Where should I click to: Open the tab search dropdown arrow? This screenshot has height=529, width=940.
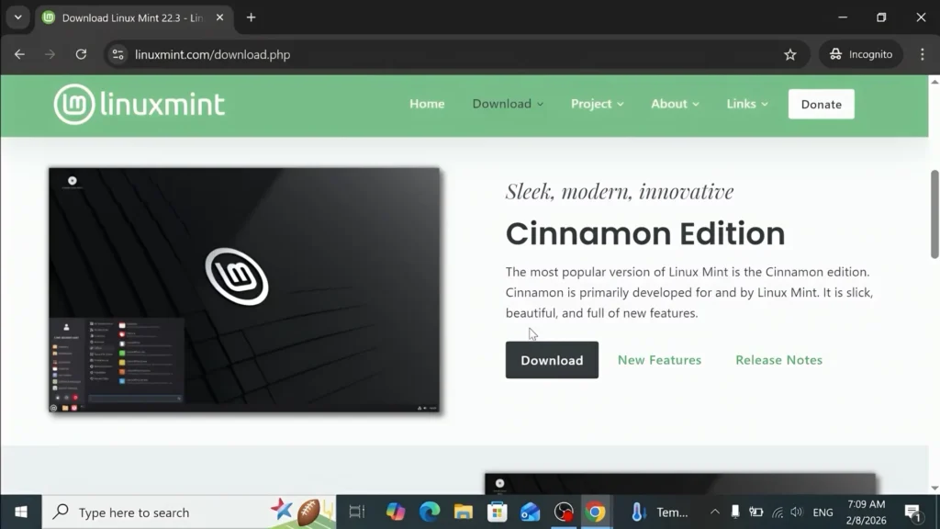[18, 17]
